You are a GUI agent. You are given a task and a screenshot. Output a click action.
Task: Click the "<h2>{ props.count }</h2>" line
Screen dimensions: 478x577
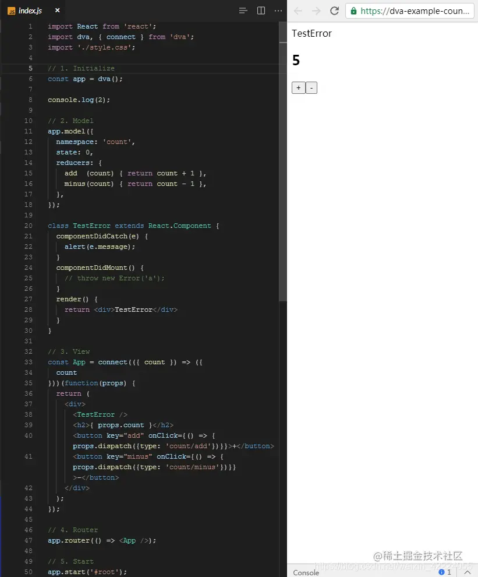pos(123,425)
